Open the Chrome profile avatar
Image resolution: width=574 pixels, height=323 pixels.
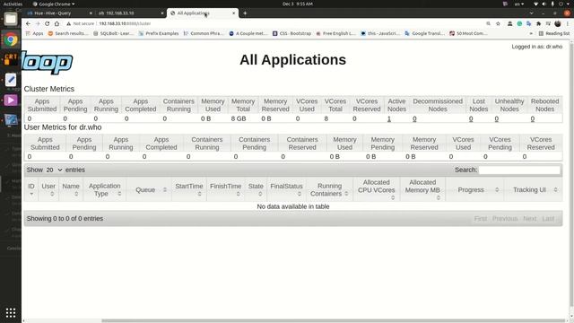tap(558, 23)
